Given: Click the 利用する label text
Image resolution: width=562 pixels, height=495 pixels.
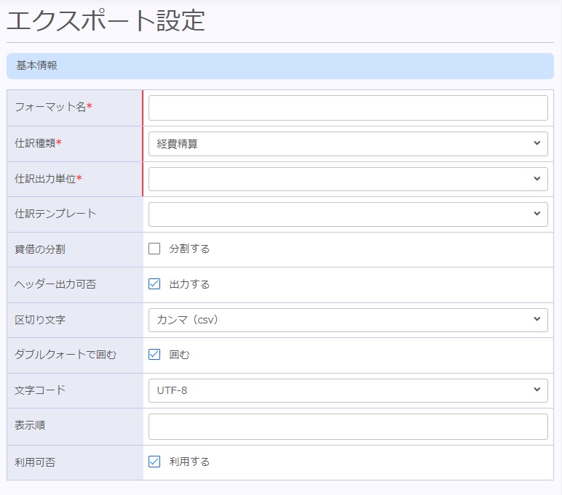Looking at the screenshot, I should pyautogui.click(x=189, y=462).
